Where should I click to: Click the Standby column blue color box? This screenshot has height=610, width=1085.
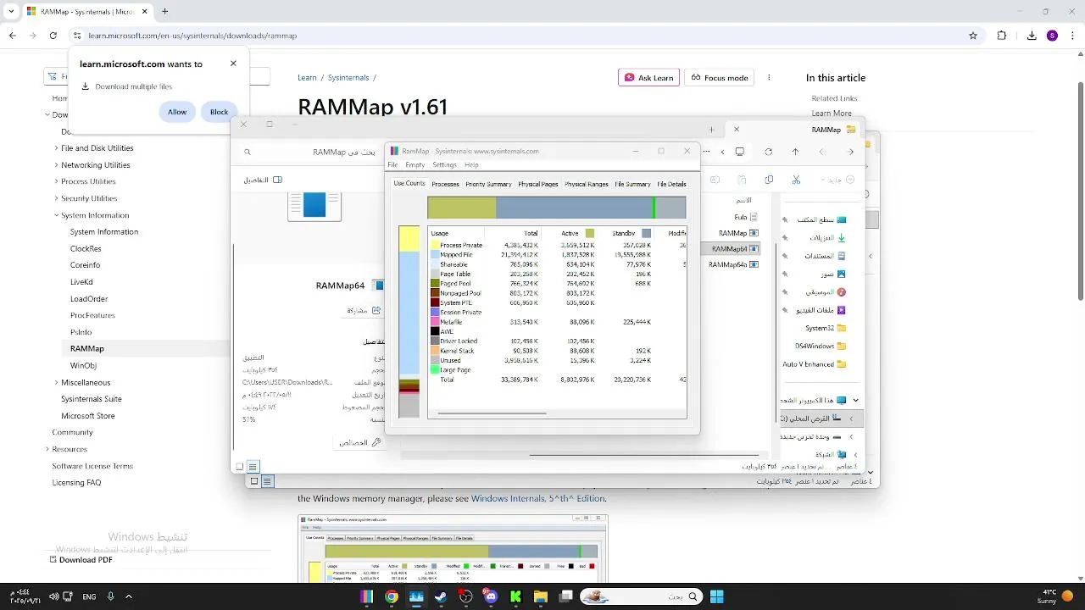(647, 233)
